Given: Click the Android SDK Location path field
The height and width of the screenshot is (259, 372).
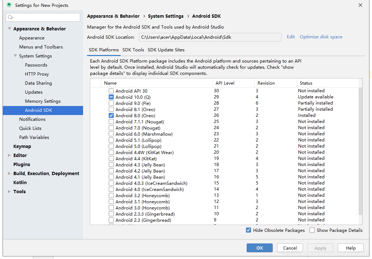Looking at the screenshot, I should tap(209, 37).
